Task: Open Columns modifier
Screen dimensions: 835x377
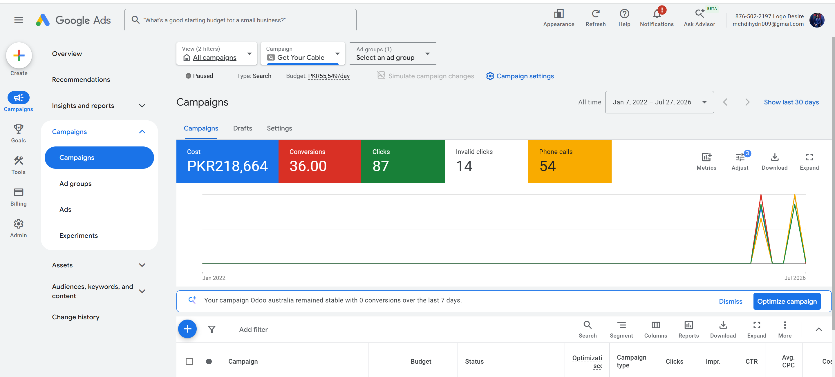Action: (655, 329)
